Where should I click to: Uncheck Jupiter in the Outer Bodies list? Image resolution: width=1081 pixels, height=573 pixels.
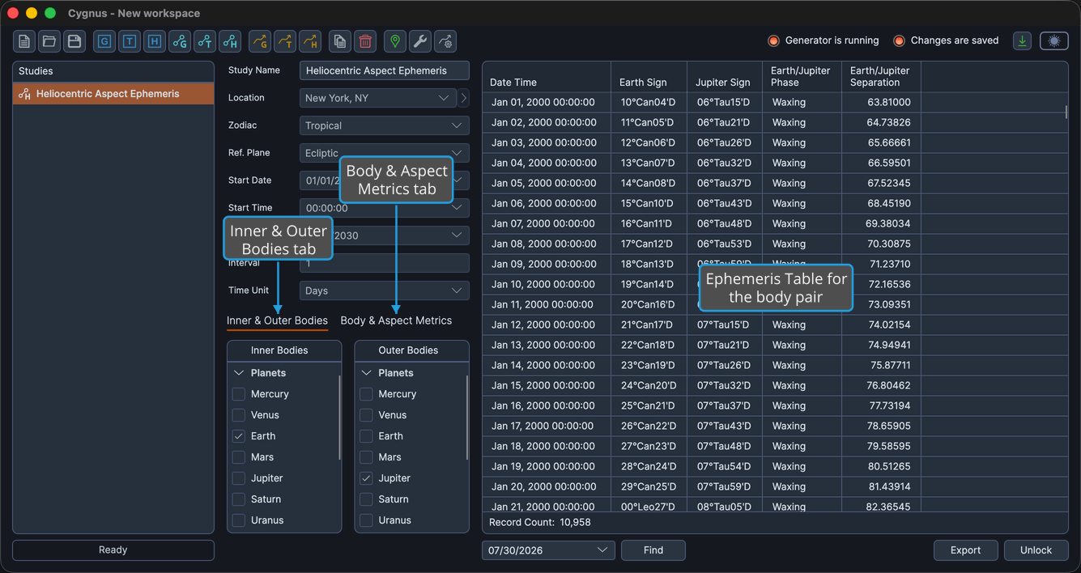[367, 478]
